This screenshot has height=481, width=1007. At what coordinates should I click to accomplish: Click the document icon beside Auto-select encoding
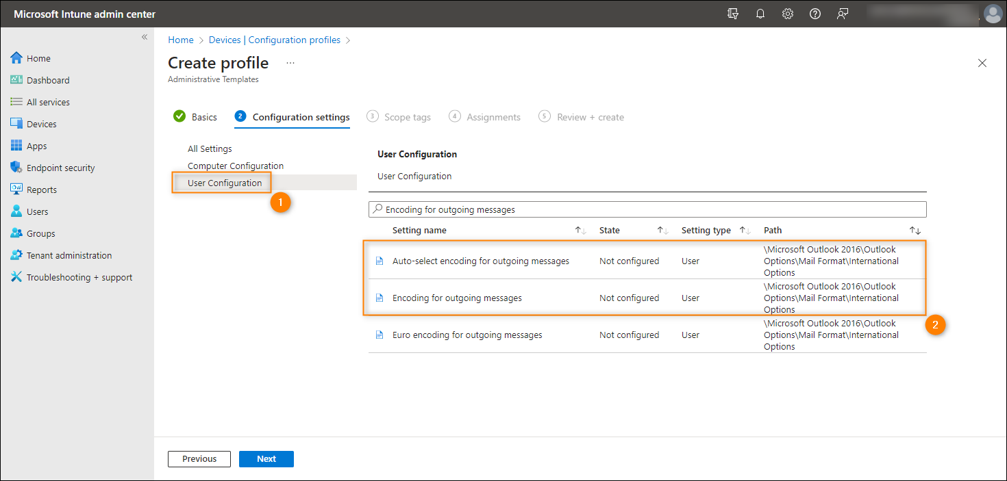tap(379, 261)
